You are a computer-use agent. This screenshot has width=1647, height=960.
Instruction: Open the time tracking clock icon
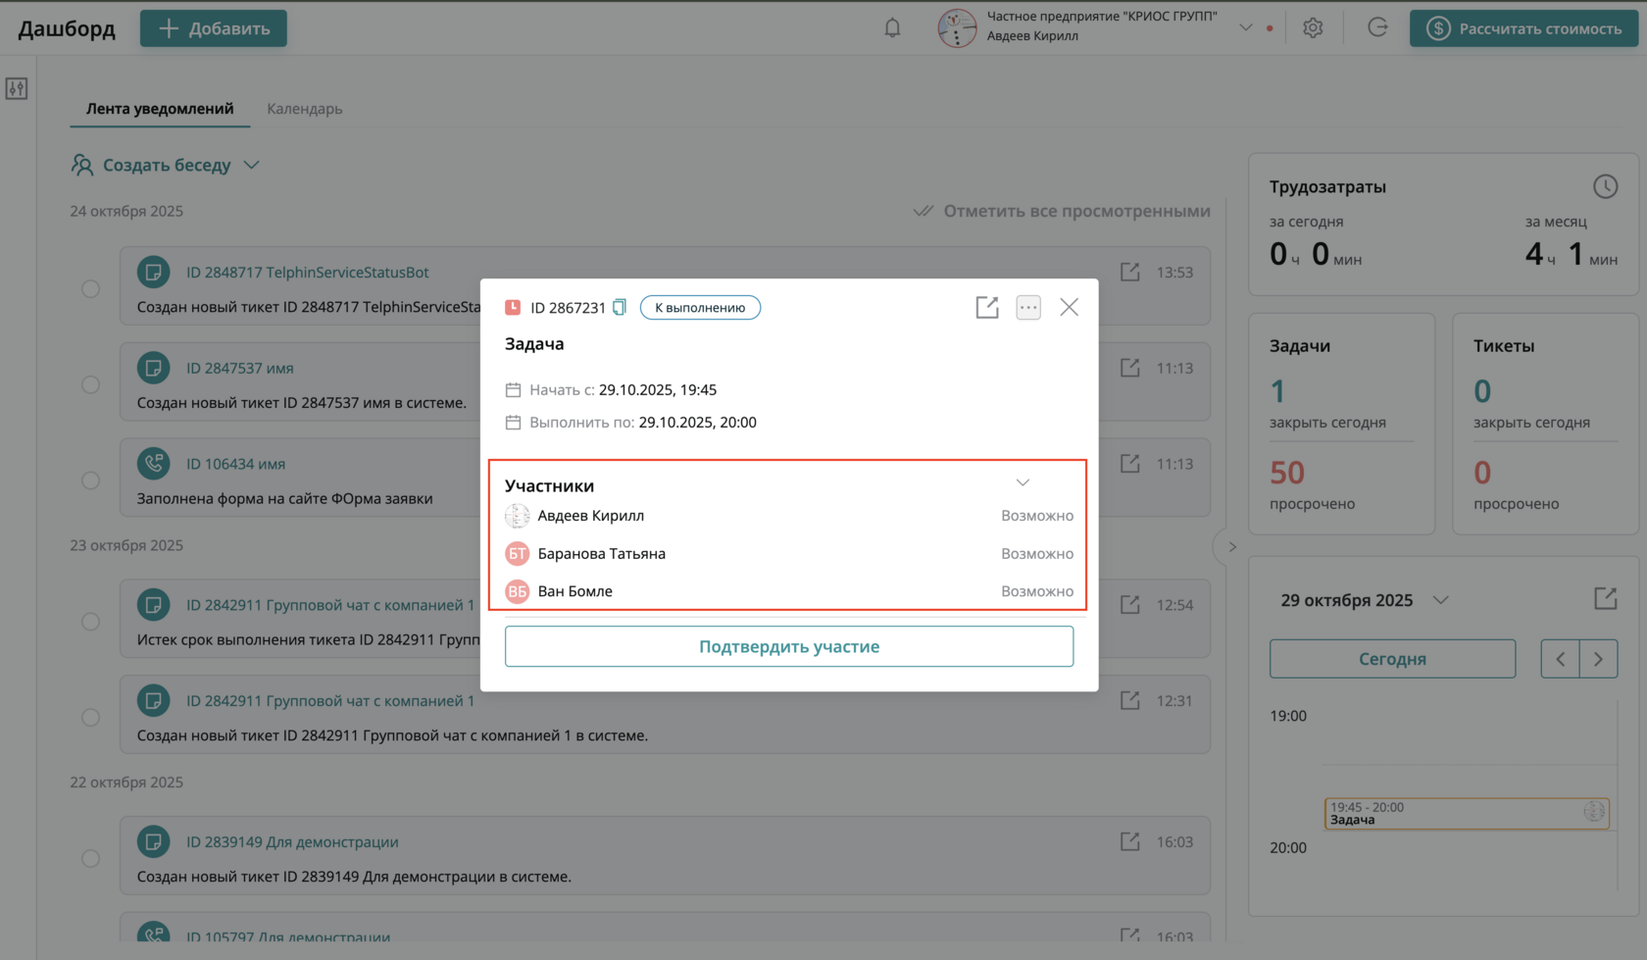coord(1605,186)
